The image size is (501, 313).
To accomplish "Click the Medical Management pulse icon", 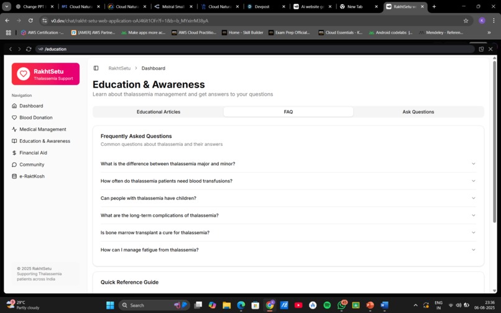I will (x=14, y=129).
